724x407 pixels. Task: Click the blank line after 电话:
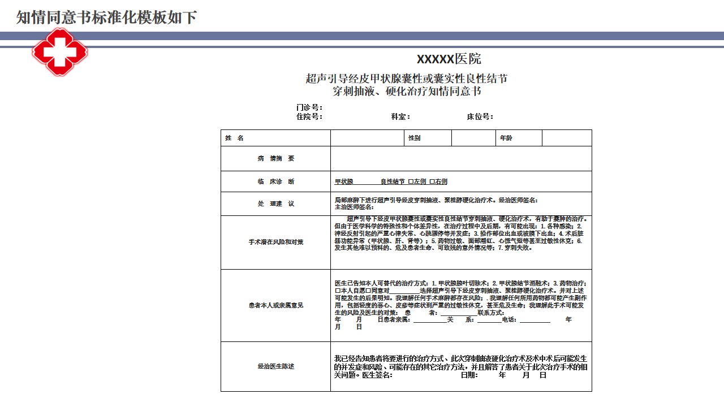click(535, 321)
